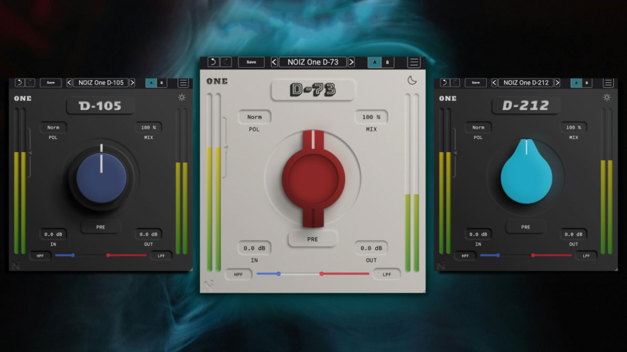Click the blue HPF slider handle on D-73

pyautogui.click(x=277, y=273)
